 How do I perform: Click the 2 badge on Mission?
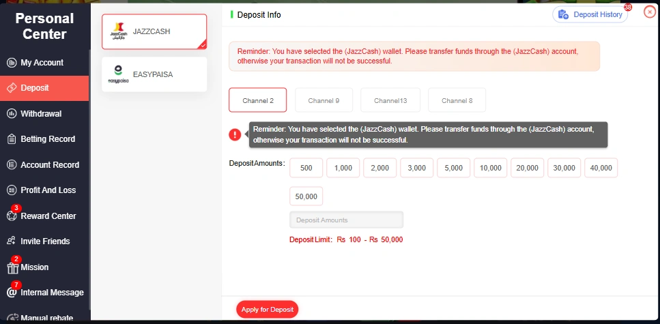(16, 259)
